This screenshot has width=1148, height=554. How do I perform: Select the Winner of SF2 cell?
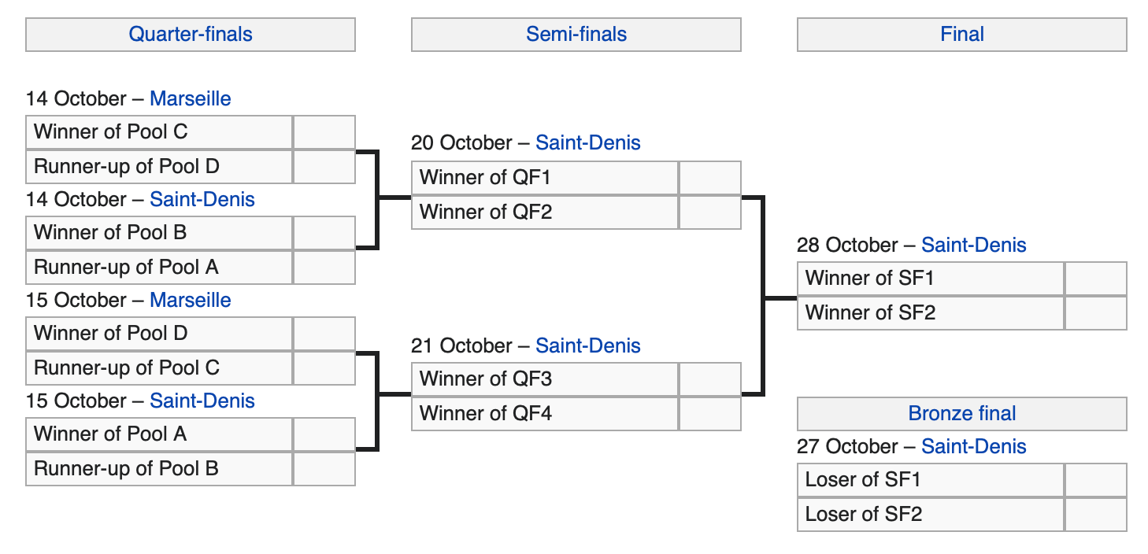pyautogui.click(x=931, y=313)
